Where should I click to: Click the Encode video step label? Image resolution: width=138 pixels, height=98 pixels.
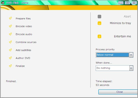coord(24,26)
